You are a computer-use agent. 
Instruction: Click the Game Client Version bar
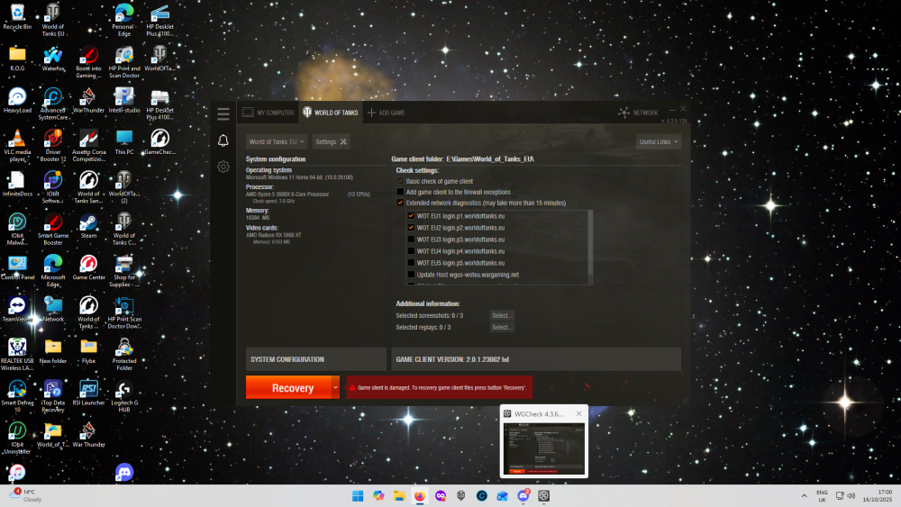point(536,359)
